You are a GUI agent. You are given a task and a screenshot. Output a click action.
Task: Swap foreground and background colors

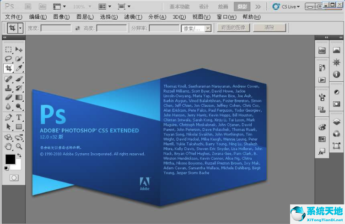tap(19, 155)
